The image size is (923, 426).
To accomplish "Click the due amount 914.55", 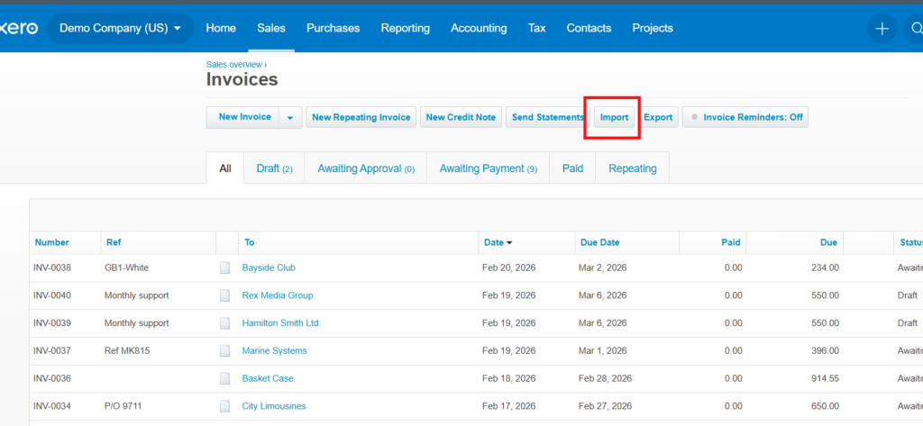I will (x=826, y=378).
